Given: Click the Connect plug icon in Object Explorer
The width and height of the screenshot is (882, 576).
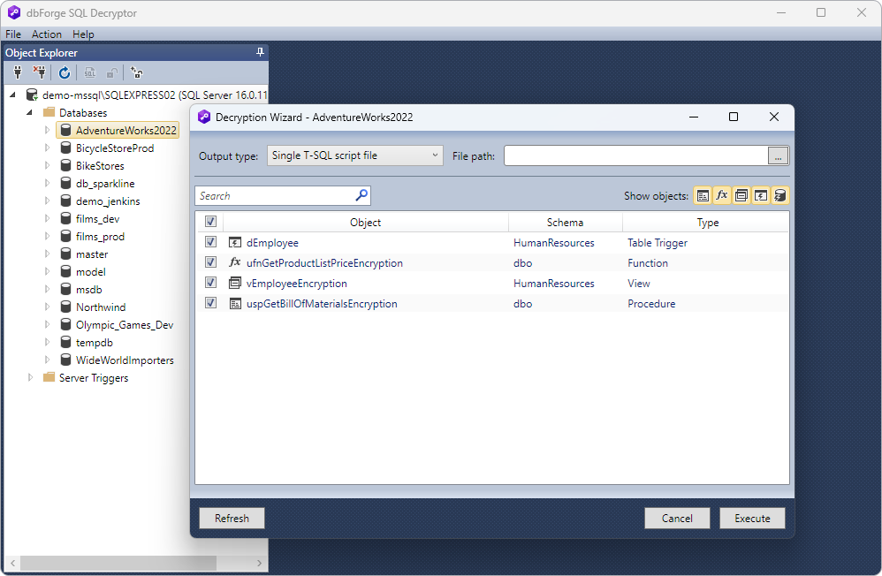Looking at the screenshot, I should [18, 72].
